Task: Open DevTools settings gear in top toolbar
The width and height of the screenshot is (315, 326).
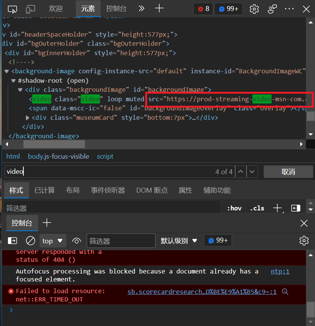Action: click(x=254, y=9)
